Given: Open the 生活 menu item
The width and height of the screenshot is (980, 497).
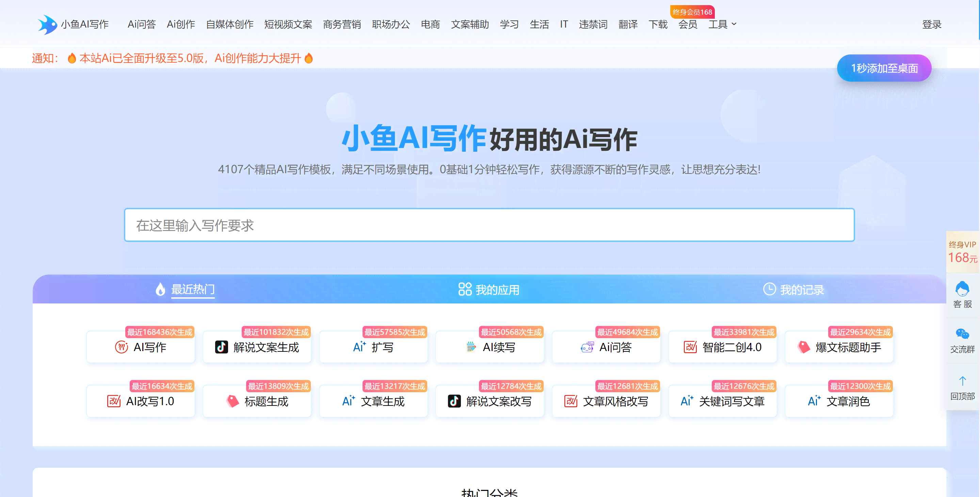Looking at the screenshot, I should tap(540, 24).
